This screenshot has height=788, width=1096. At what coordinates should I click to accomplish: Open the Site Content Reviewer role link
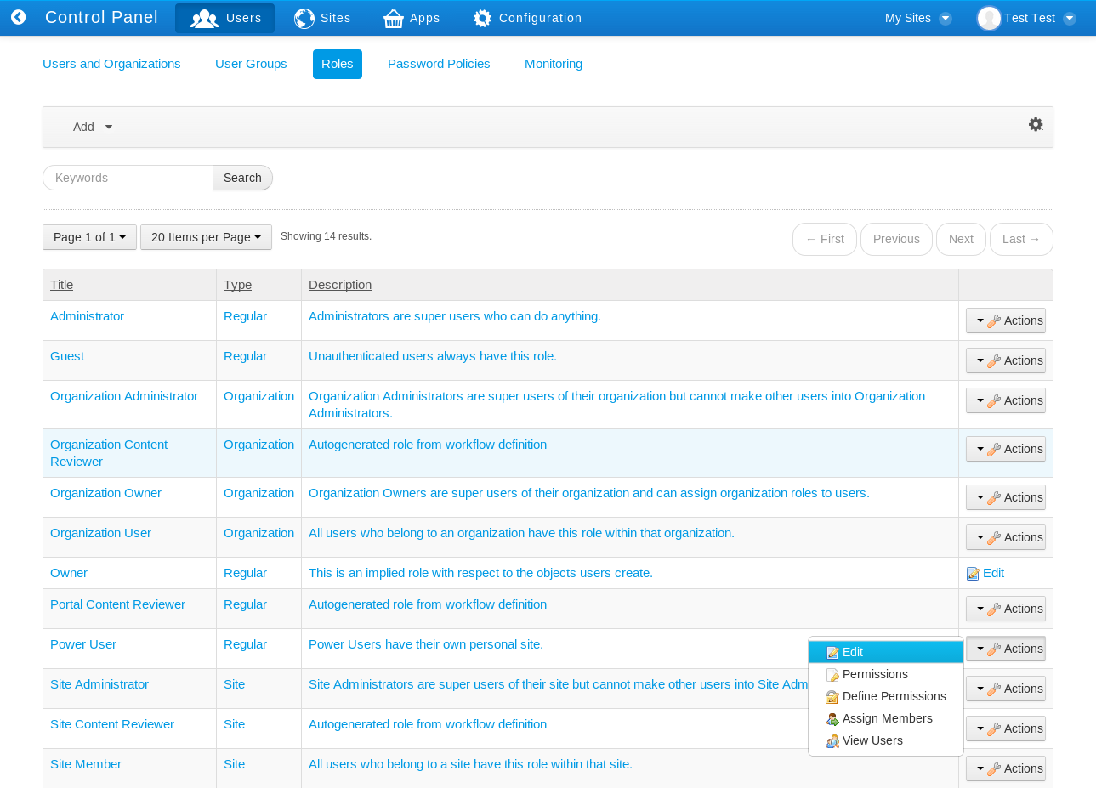112,724
